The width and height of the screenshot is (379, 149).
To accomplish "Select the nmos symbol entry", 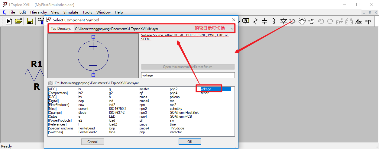I will point(143,97).
